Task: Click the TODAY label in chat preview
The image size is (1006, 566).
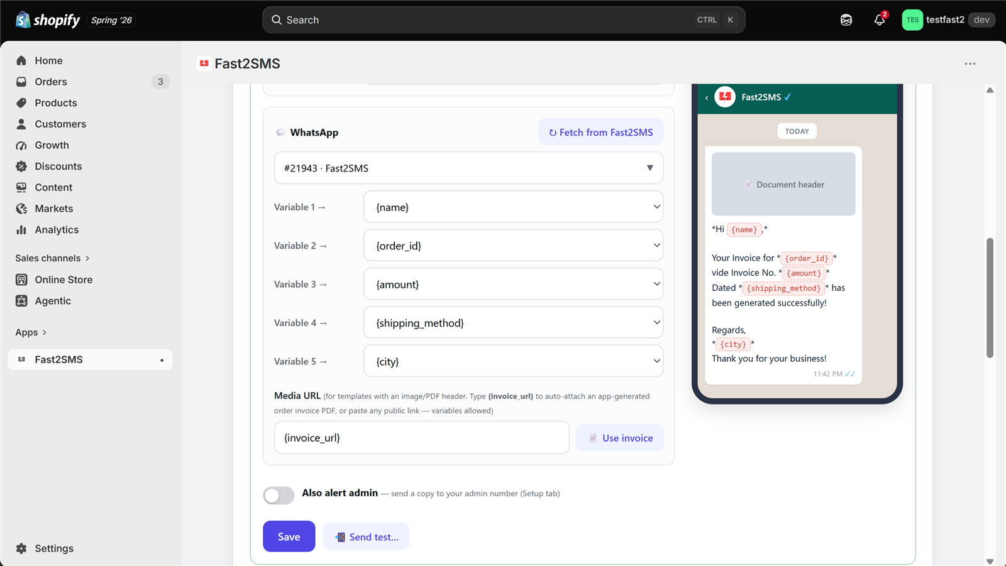Action: [797, 131]
